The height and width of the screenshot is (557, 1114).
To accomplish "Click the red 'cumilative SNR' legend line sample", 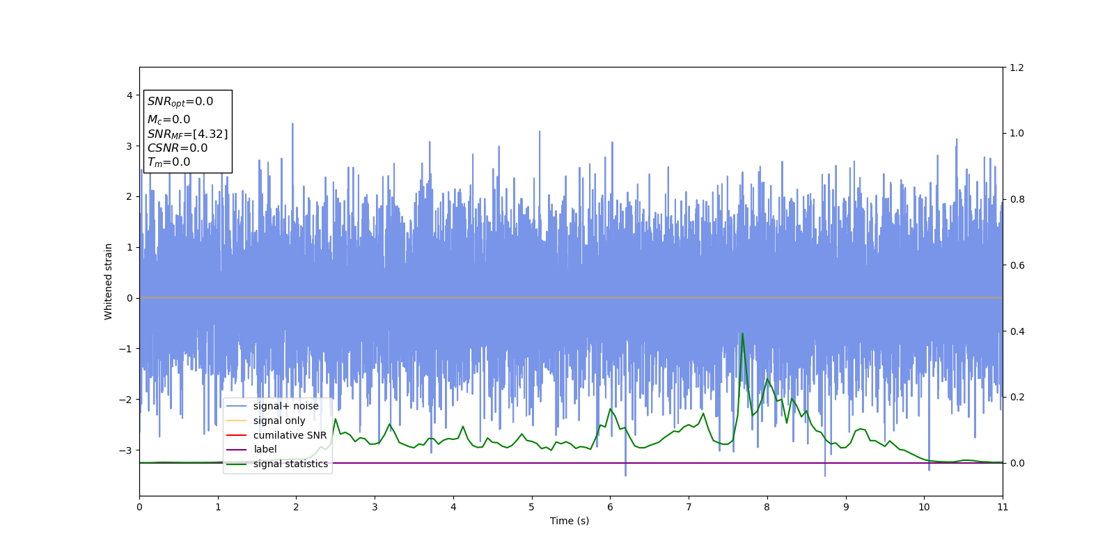I will 237,435.
